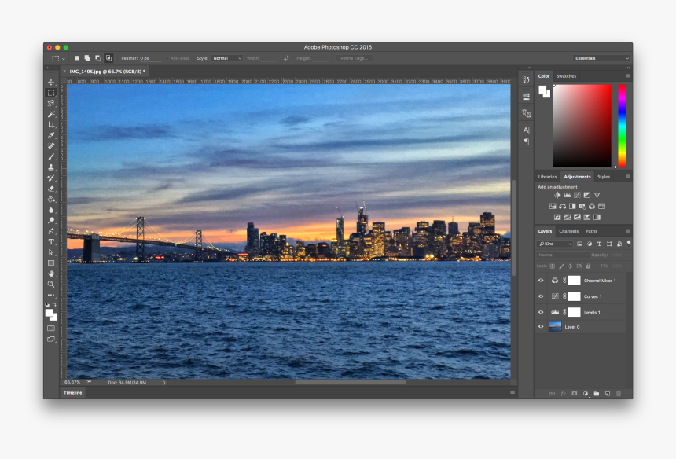Click the Delete Layer trash icon
Image resolution: width=676 pixels, height=459 pixels.
tap(617, 392)
